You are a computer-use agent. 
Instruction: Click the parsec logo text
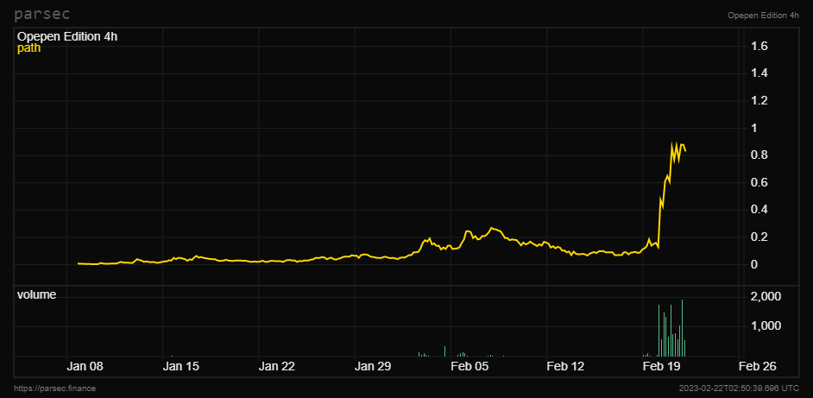coord(41,15)
